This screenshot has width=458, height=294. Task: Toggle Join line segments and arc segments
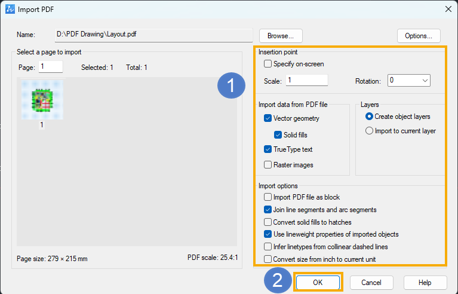click(268, 210)
